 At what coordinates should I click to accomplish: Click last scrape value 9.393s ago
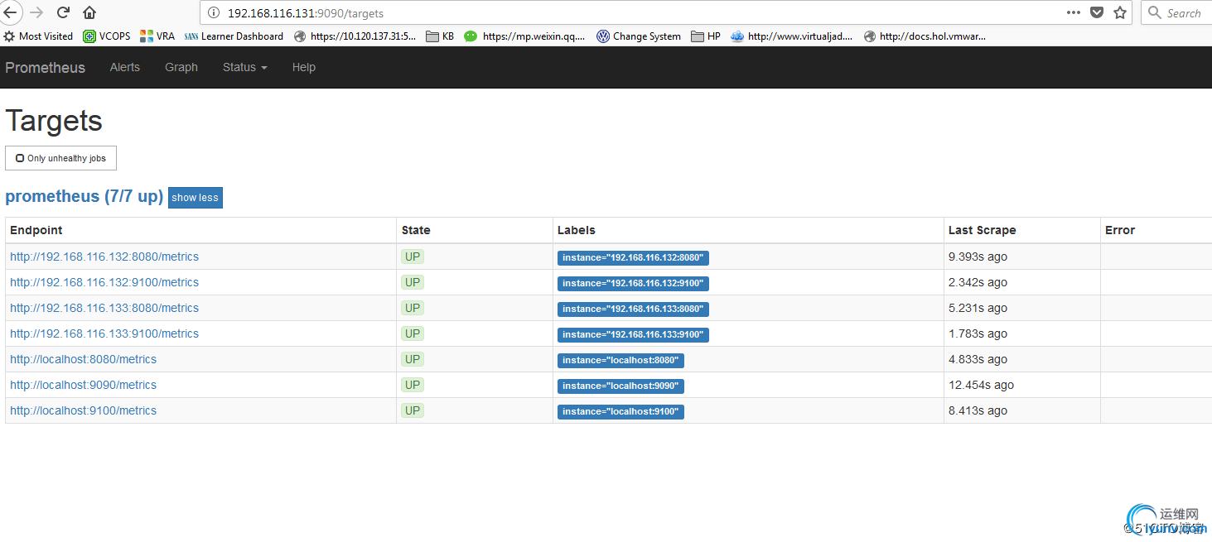978,257
